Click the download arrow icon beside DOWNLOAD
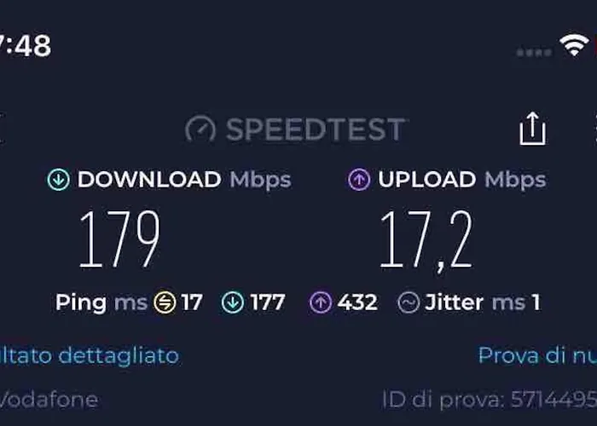Image resolution: width=597 pixels, height=426 pixels. (58, 180)
